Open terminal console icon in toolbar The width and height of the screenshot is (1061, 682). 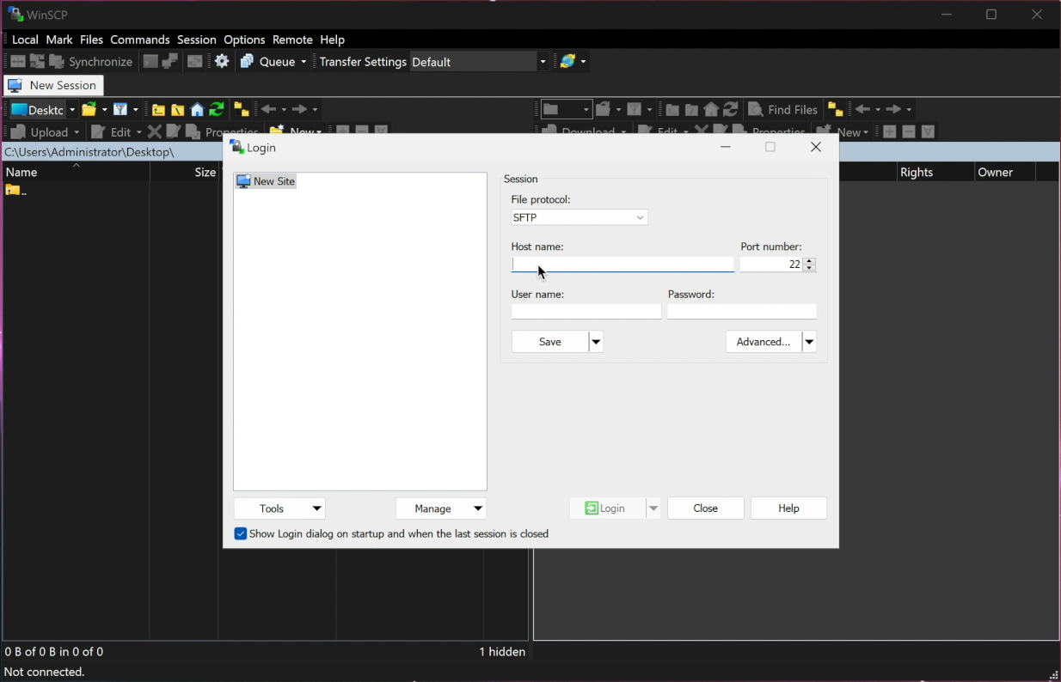150,61
